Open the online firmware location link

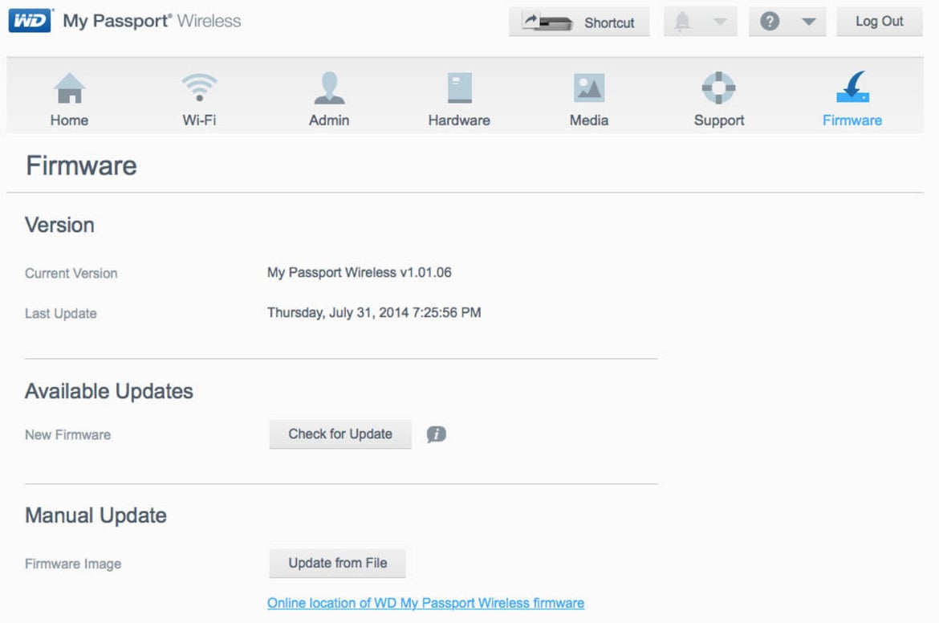point(426,603)
